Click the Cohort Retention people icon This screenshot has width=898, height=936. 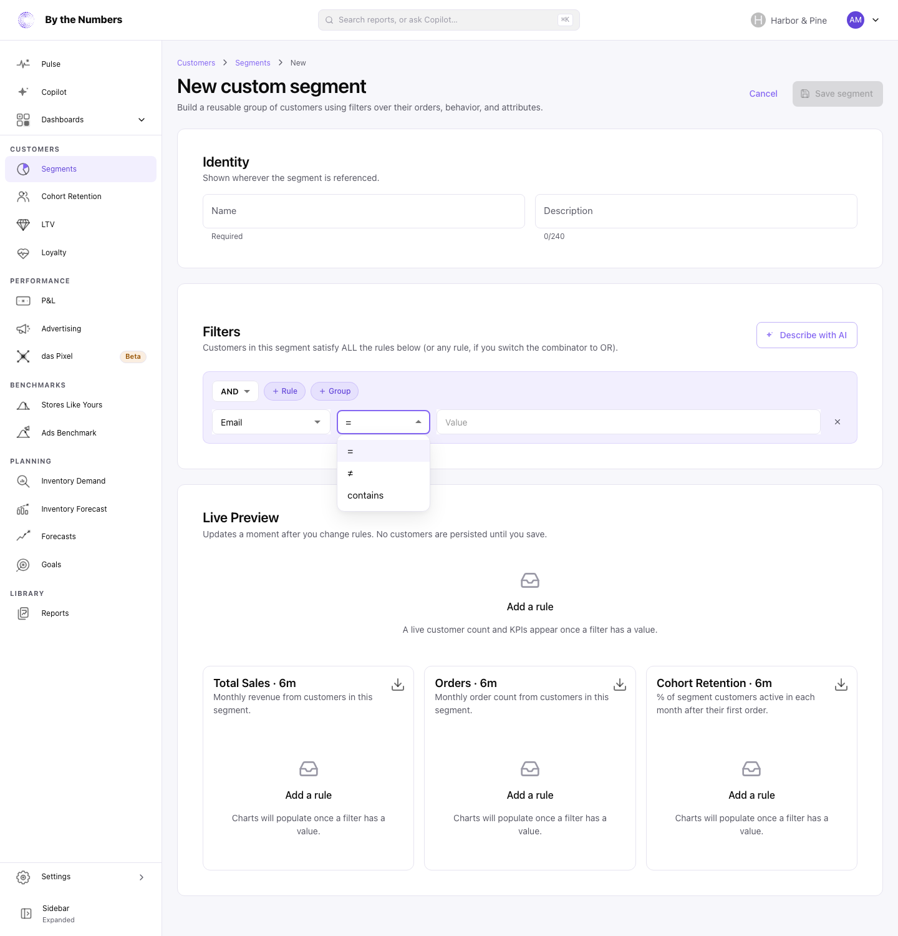23,197
